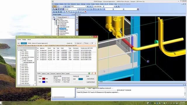Expand PIPE 100-B-1 in the Clasher tree
This screenshot has height=105, width=187.
click(x=20, y=52)
